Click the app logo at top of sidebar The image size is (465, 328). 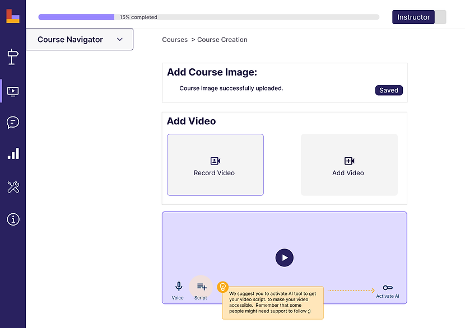point(13,16)
